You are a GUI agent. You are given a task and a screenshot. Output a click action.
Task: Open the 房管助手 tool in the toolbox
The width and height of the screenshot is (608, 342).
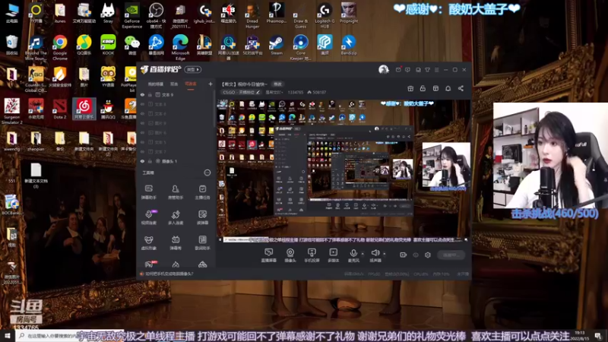coord(176,192)
